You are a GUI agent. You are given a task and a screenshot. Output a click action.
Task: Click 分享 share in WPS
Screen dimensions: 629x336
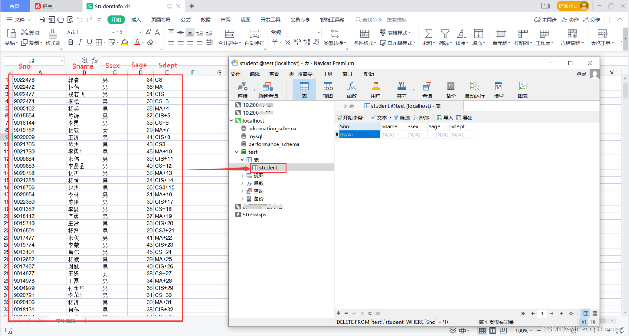[592, 20]
